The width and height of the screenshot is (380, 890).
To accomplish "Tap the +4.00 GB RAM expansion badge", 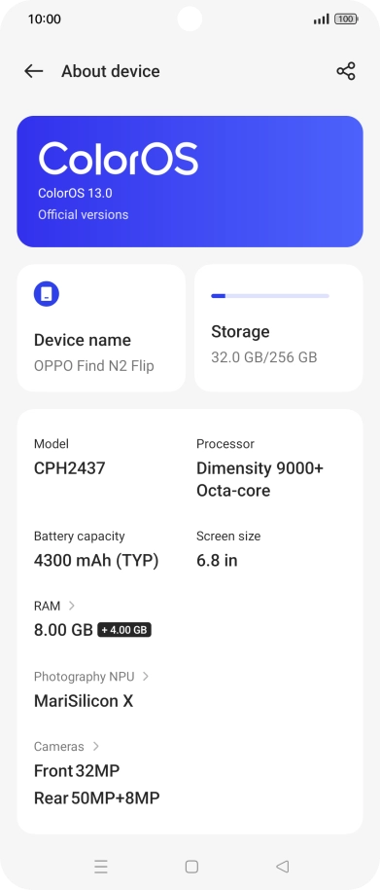I will [124, 630].
